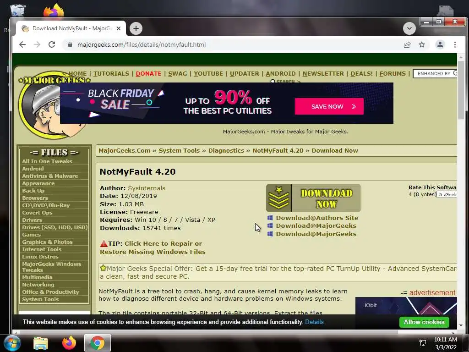Click the network icon in system tray

[x=423, y=343]
